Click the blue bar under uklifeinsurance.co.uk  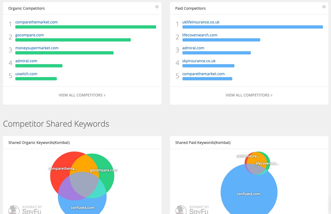coord(252,27)
